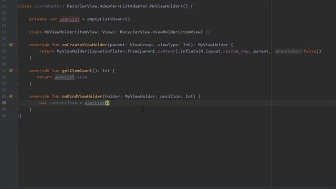Click getItemCount function name
Screen dimensions: 336x189
(77, 70)
